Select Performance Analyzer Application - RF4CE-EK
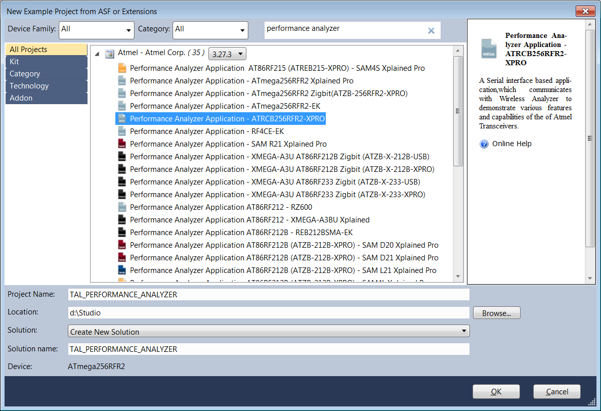Screen dimensions: 601x411 coord(207,131)
